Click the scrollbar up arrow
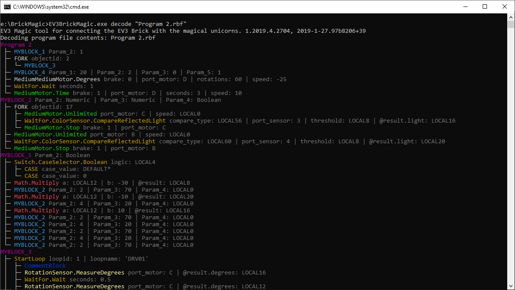The height and width of the screenshot is (290, 515). click(x=511, y=17)
